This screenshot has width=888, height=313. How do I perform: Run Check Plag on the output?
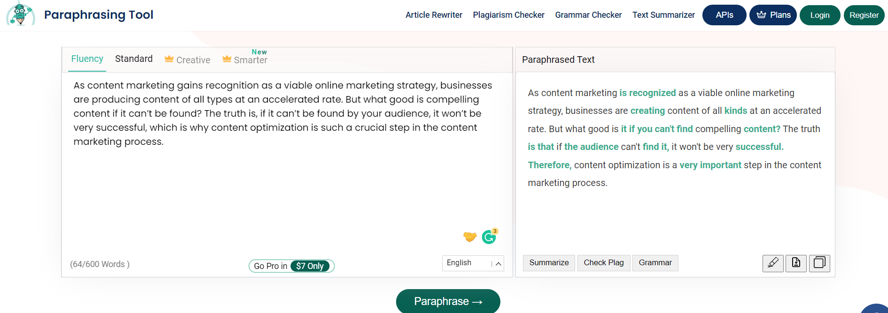coord(604,263)
